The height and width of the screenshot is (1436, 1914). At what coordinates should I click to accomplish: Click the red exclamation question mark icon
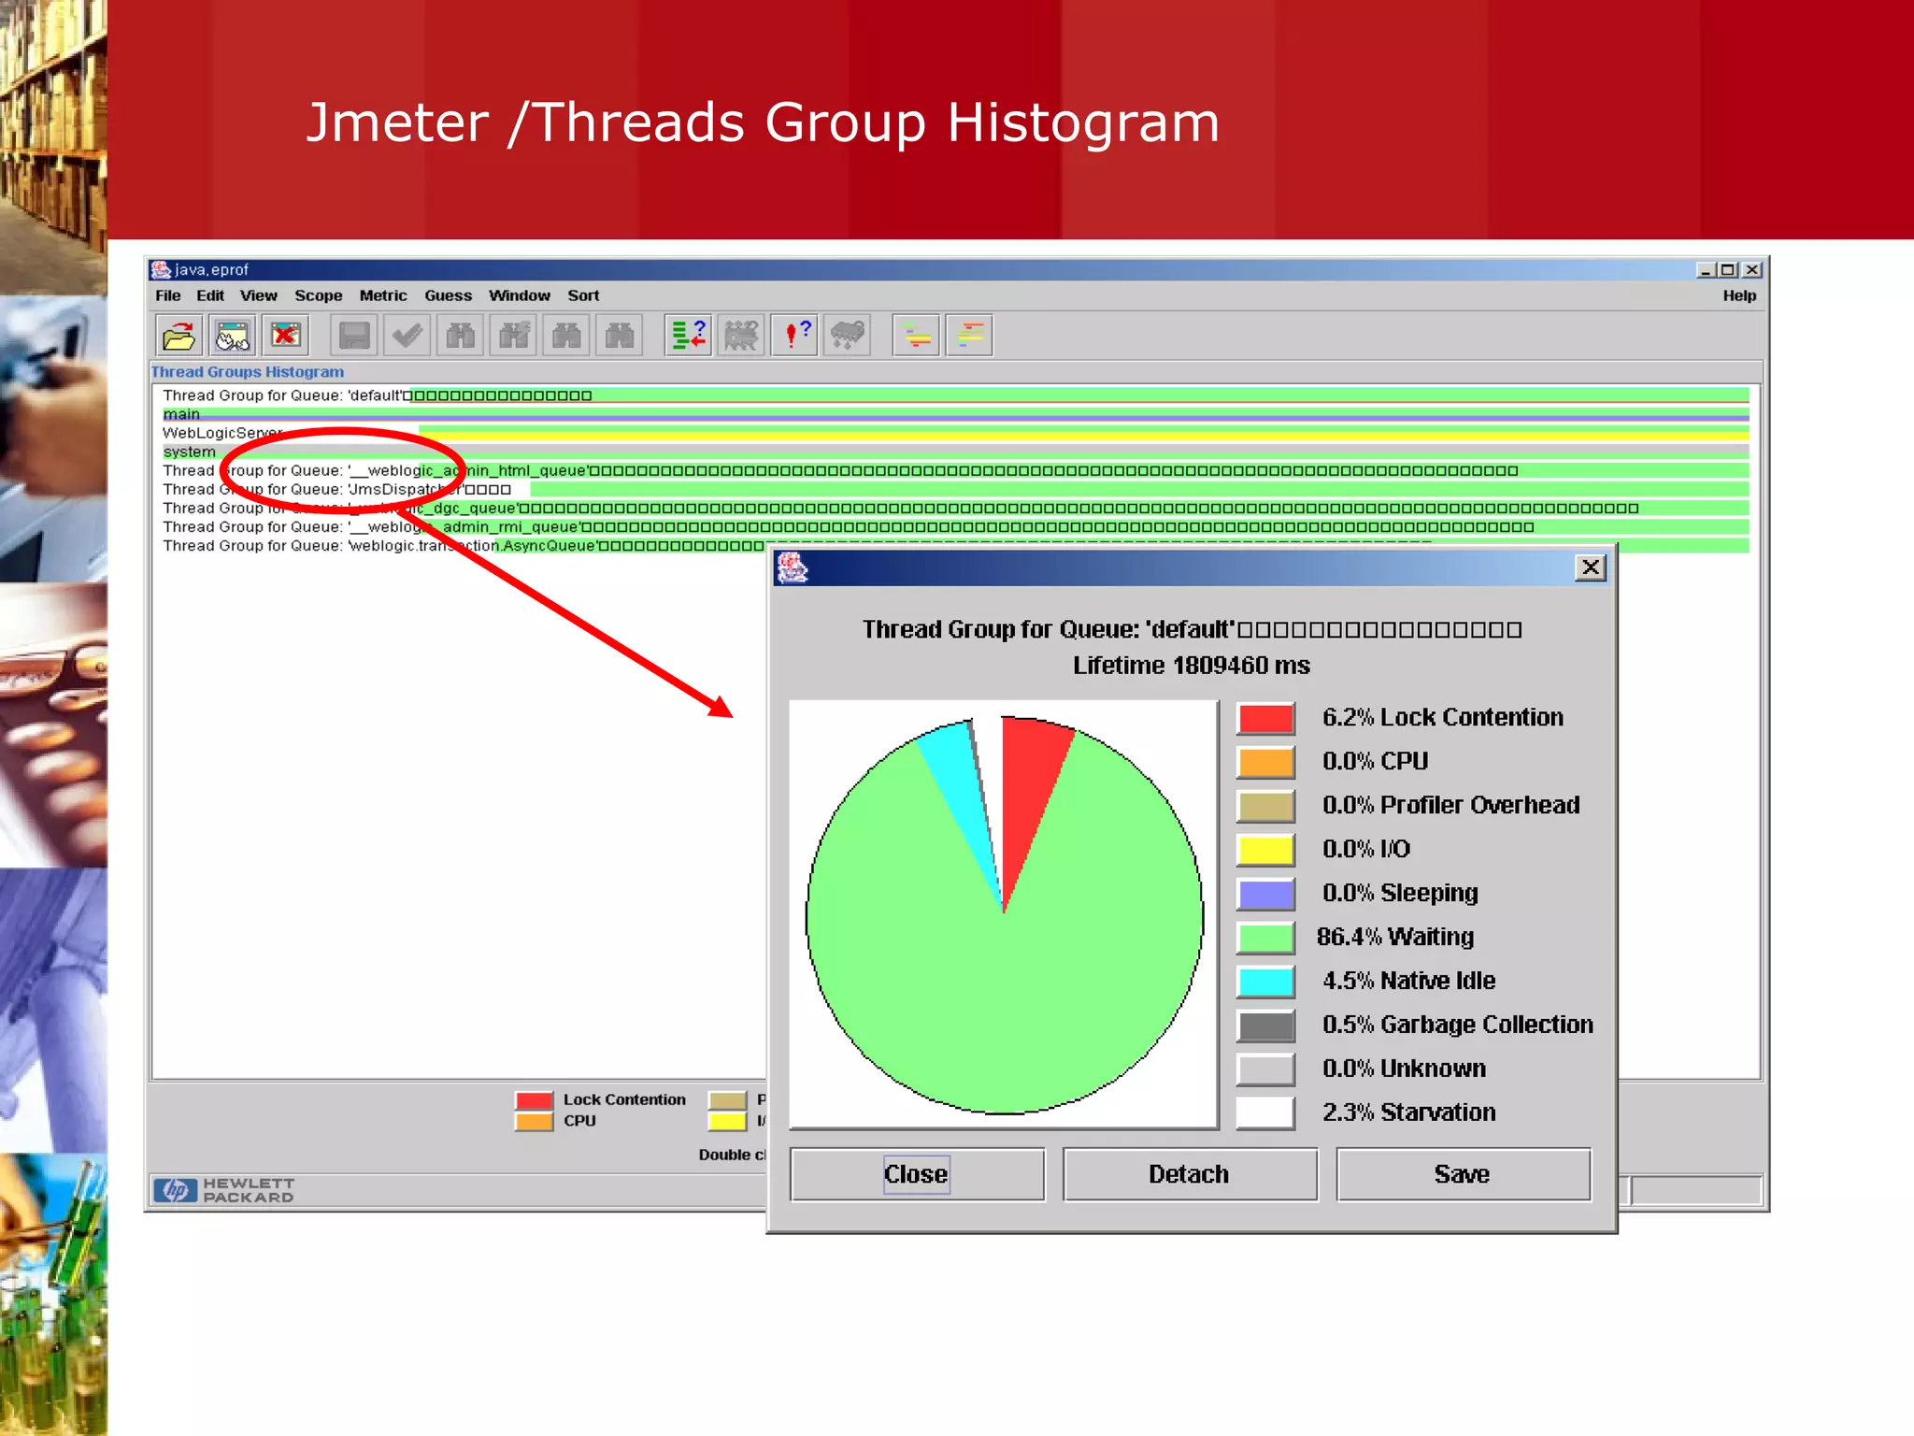[x=795, y=335]
